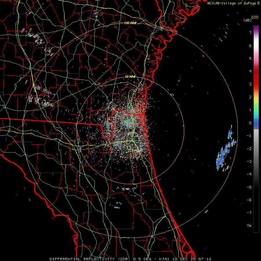
Task: Click the '5' value on color scale
Action: 250,58
